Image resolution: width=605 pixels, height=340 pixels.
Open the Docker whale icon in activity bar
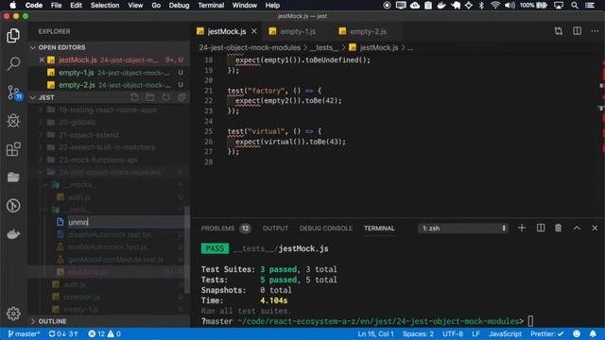tap(13, 234)
